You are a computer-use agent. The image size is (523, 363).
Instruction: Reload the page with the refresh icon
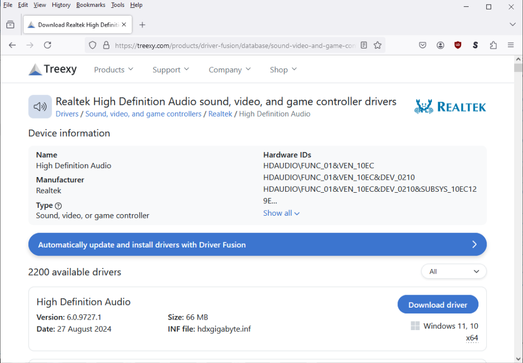click(x=48, y=45)
